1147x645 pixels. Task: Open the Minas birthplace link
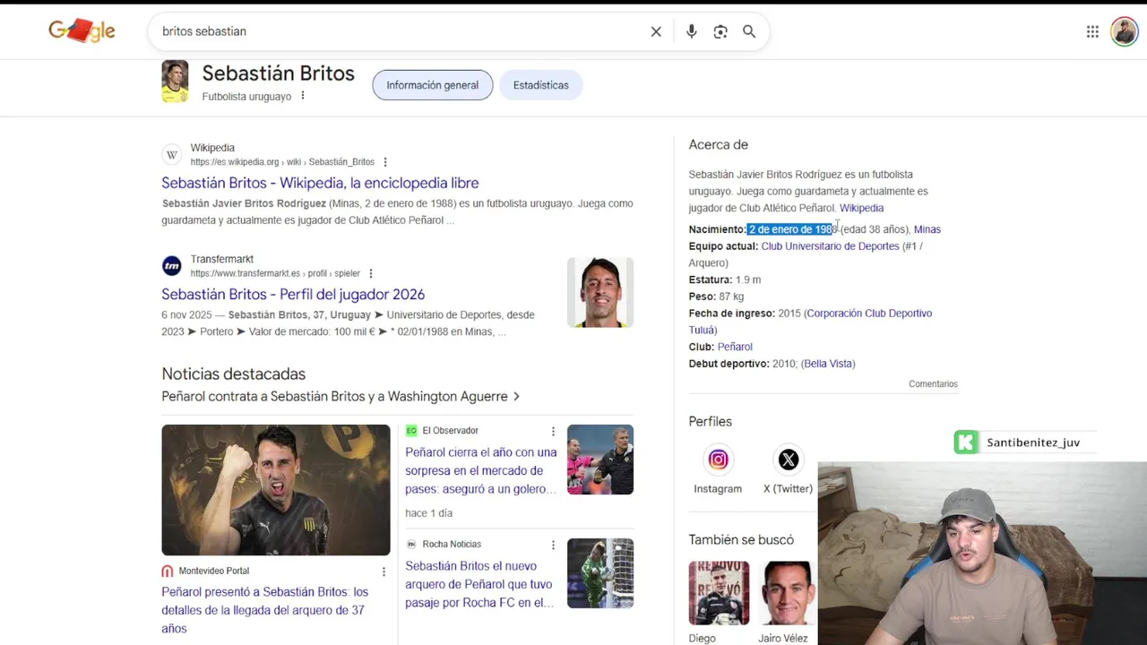927,229
